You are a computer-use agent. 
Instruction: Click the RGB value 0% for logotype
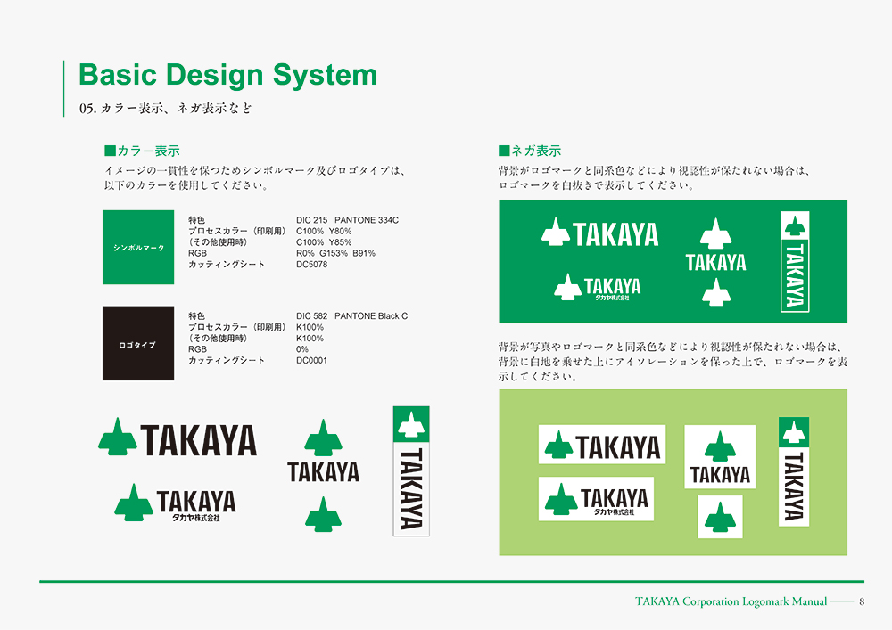coord(302,349)
